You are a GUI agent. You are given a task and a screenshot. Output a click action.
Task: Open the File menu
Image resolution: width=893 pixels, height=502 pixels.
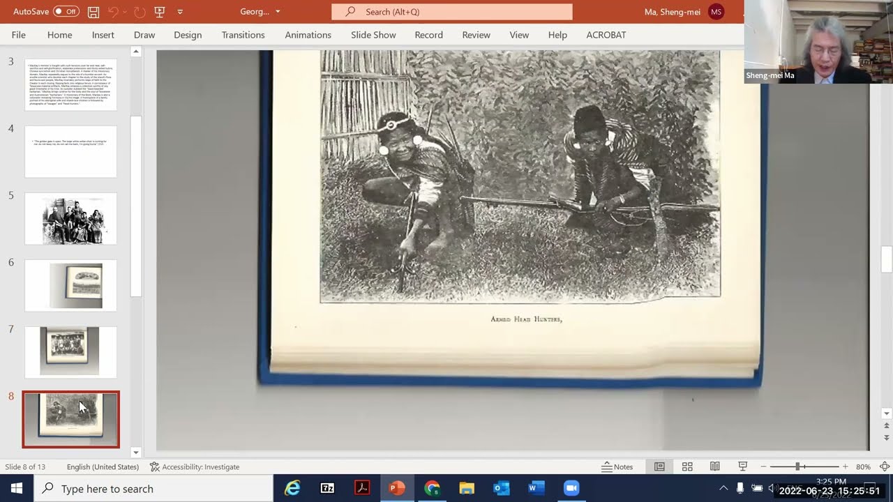tap(19, 35)
